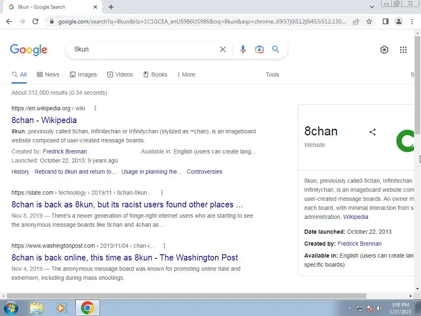421x316 pixels.
Task: Open Usage in planning sitelink
Action: tap(151, 172)
